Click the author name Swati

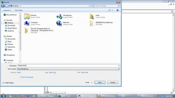[19, 72]
